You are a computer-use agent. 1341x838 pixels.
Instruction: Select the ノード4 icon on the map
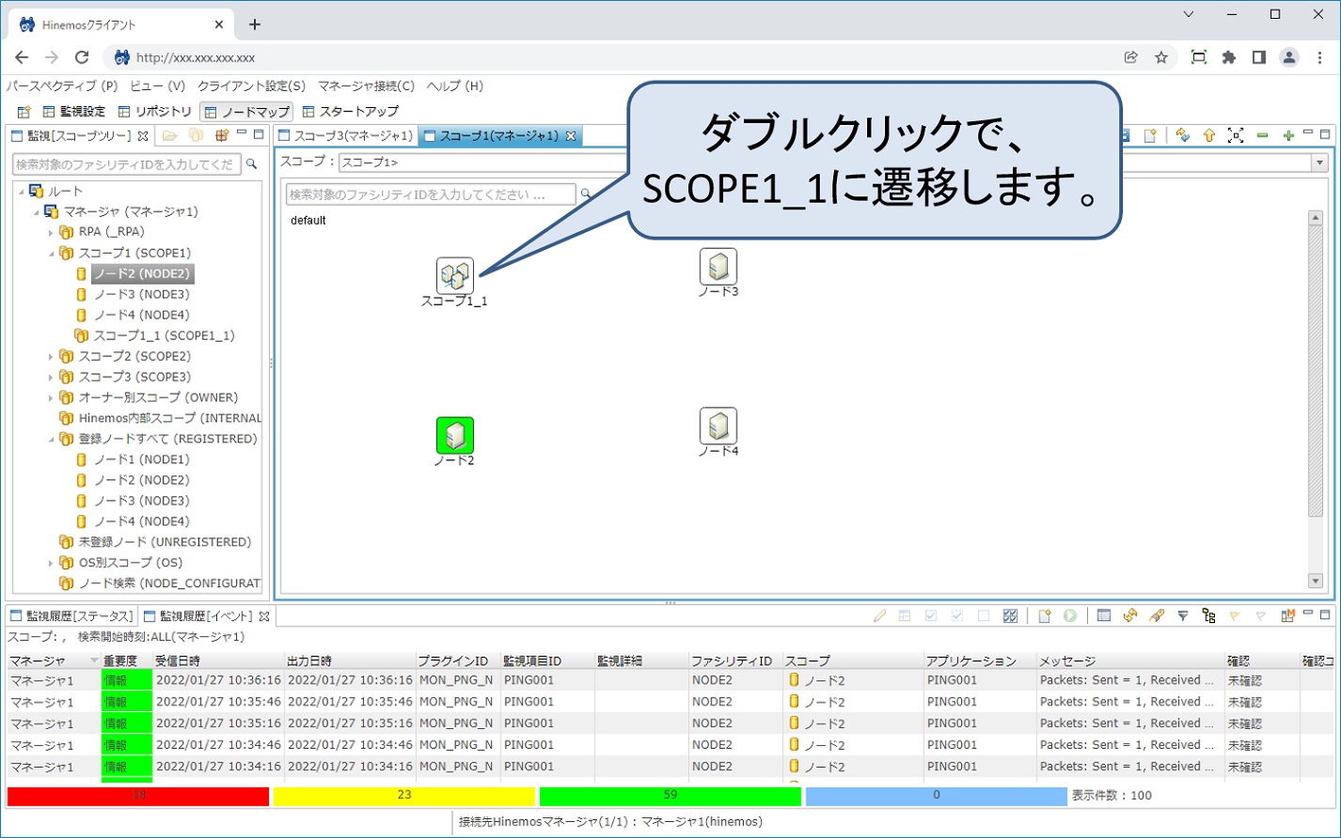[718, 427]
